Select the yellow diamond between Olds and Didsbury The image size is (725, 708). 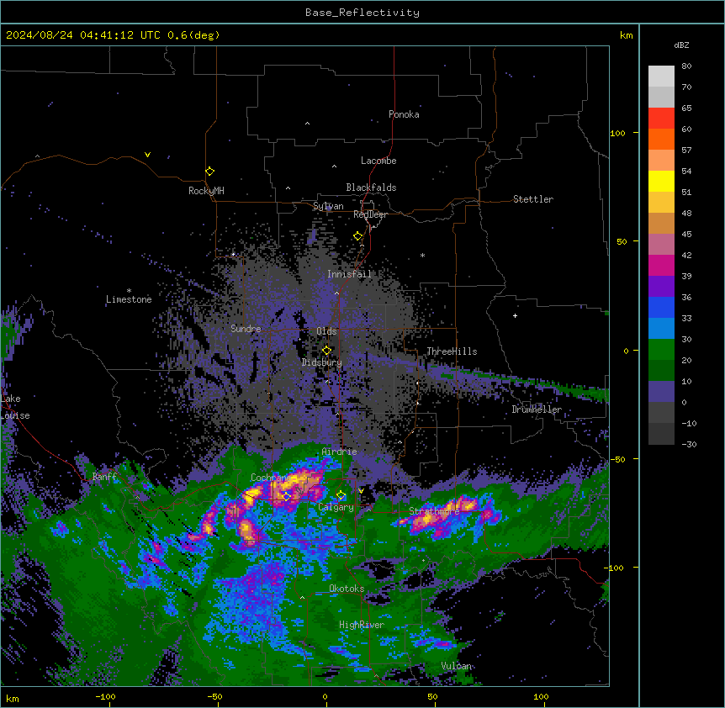326,350
